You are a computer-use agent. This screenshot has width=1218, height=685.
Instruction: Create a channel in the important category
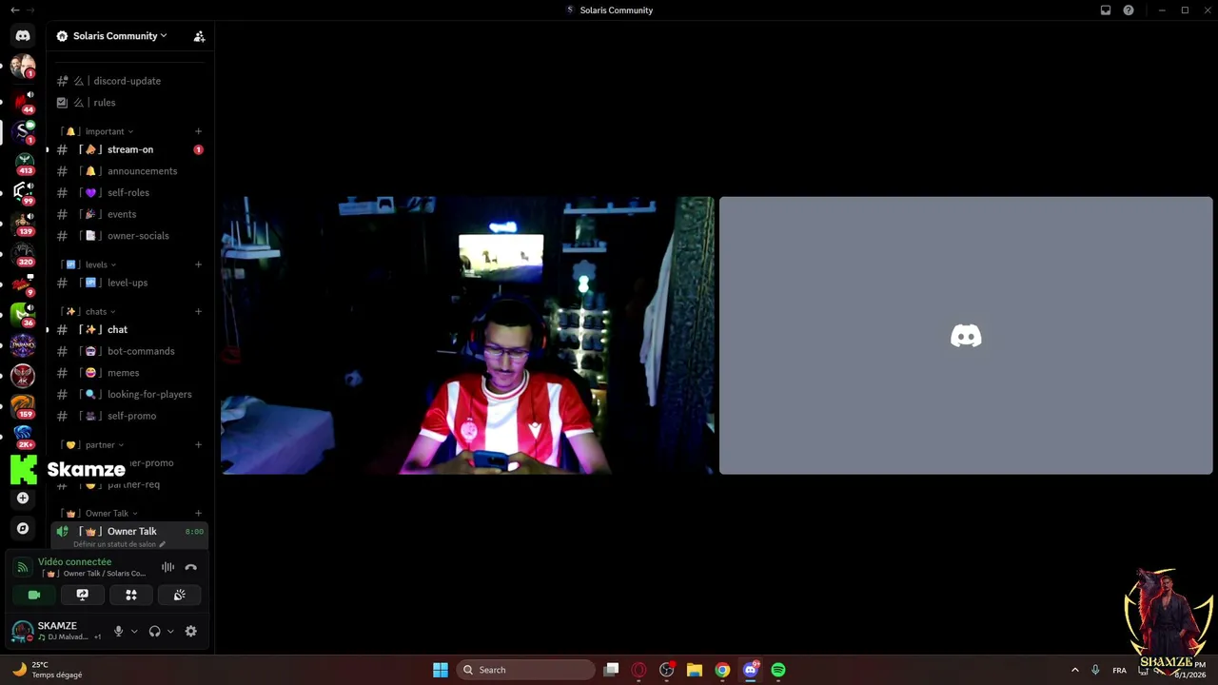198,131
